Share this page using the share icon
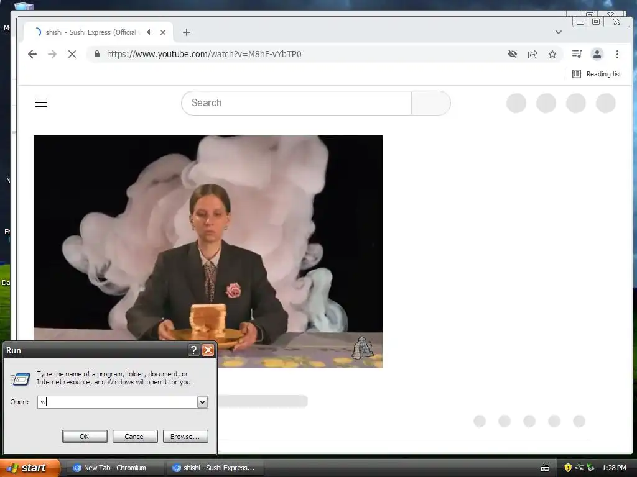Screen dimensions: 637x477 click(532, 54)
